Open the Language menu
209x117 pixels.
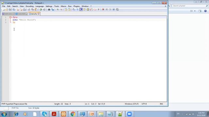(40, 6)
